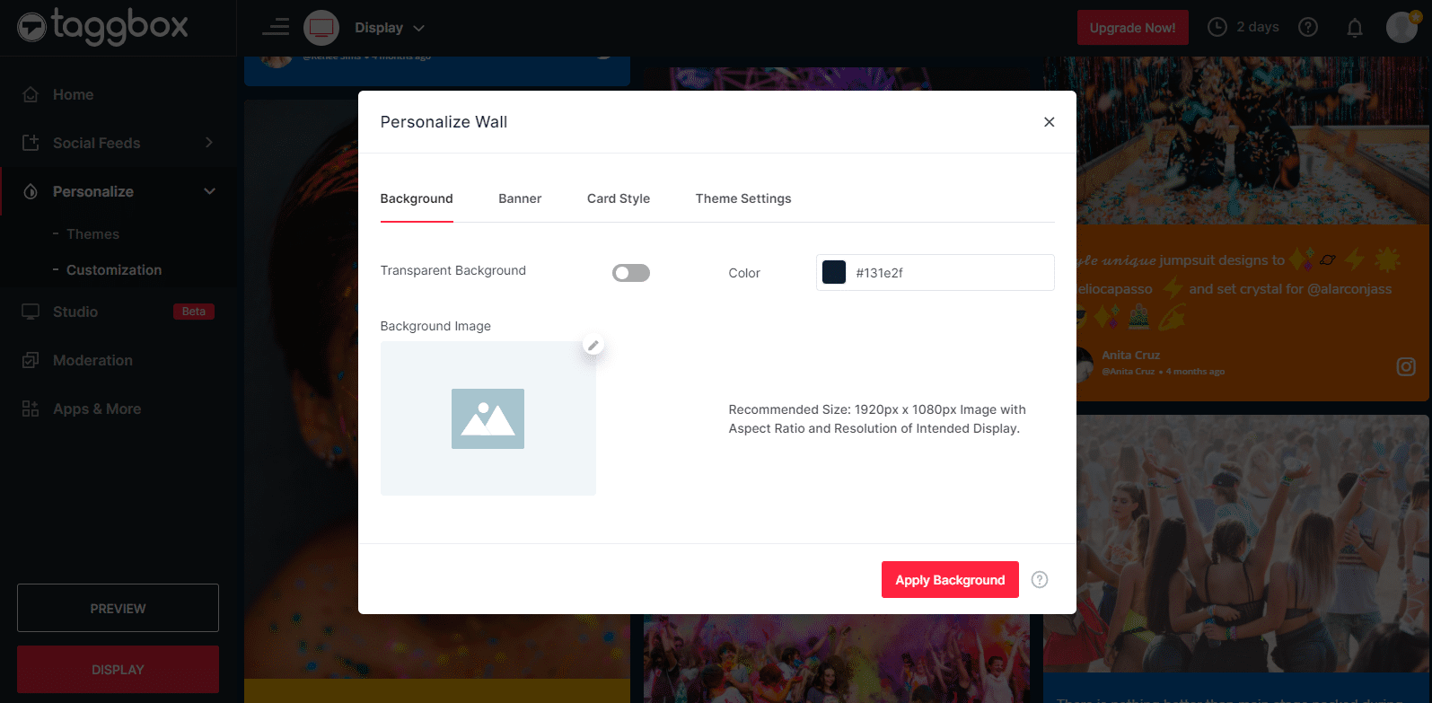Click the notification bell icon
This screenshot has height=703, width=1432.
(x=1355, y=28)
